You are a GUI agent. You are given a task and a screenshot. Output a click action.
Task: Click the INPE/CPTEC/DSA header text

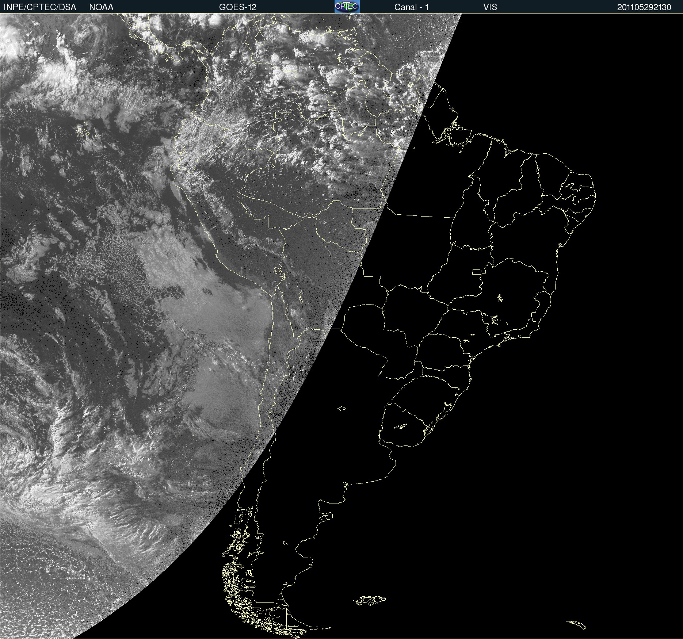point(40,7)
